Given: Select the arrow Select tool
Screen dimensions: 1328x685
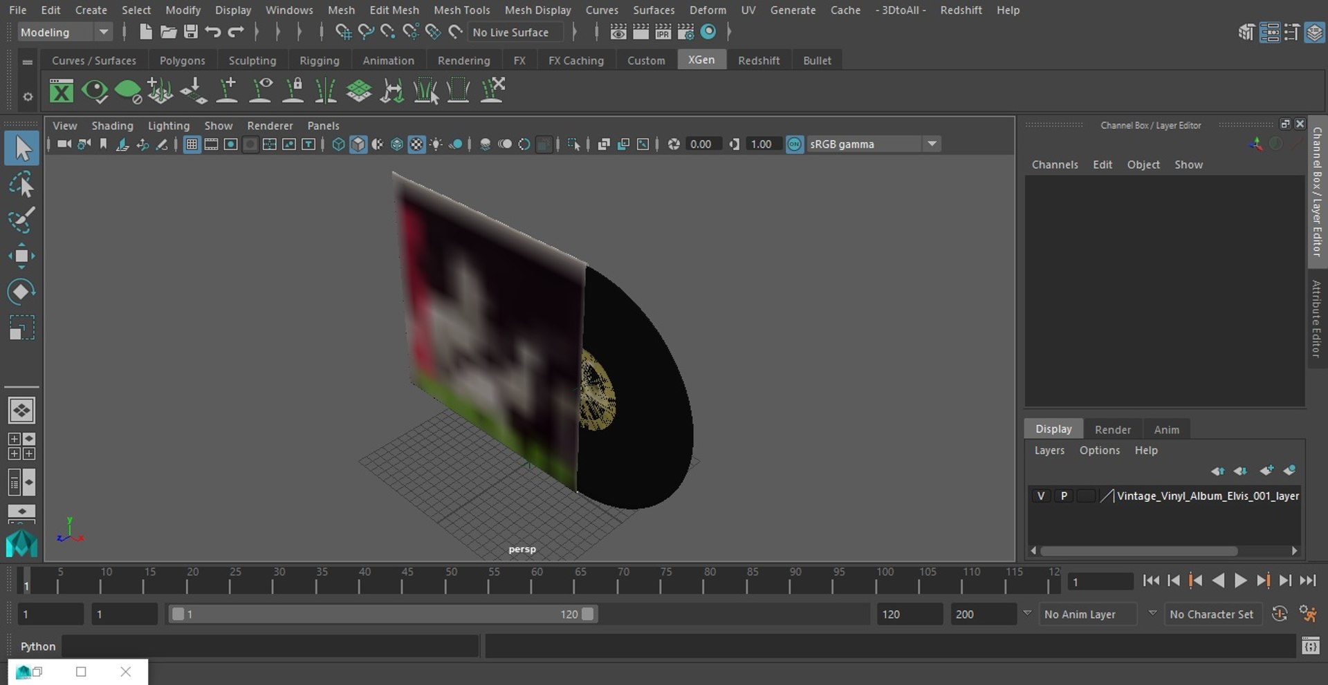Looking at the screenshot, I should pos(21,149).
